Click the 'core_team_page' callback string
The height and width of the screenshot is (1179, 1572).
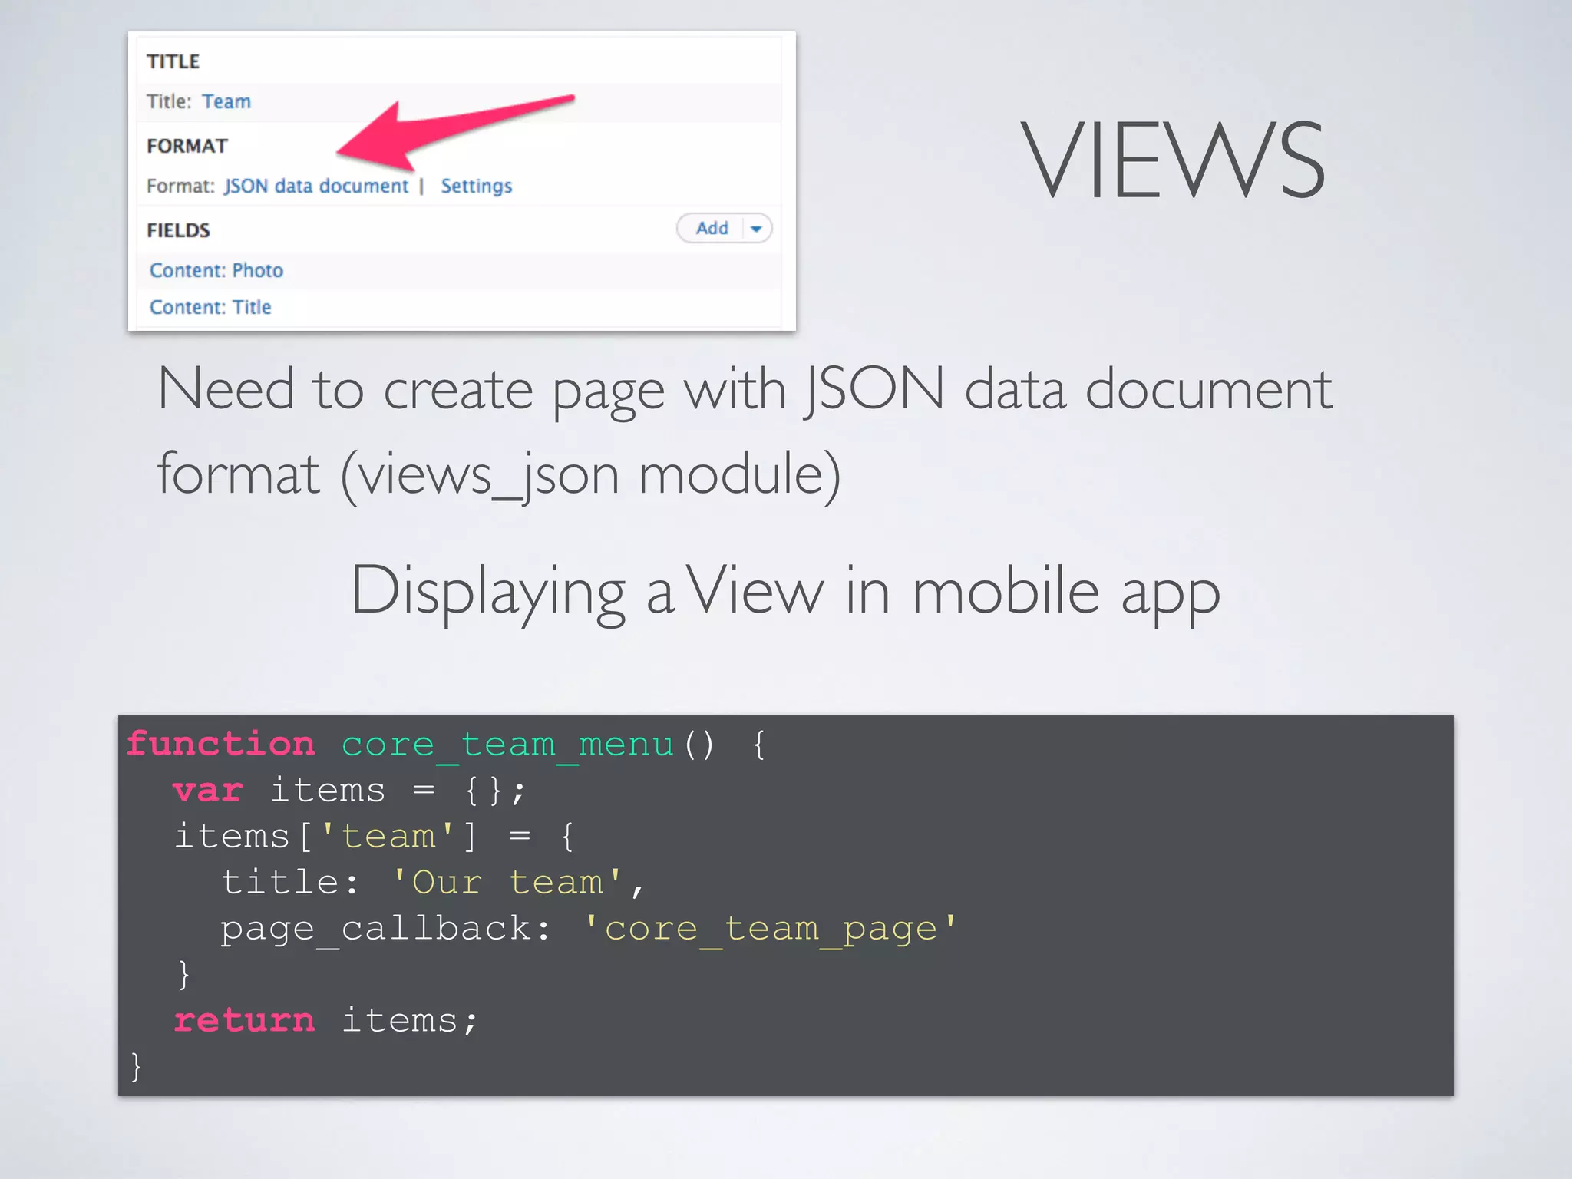771,929
